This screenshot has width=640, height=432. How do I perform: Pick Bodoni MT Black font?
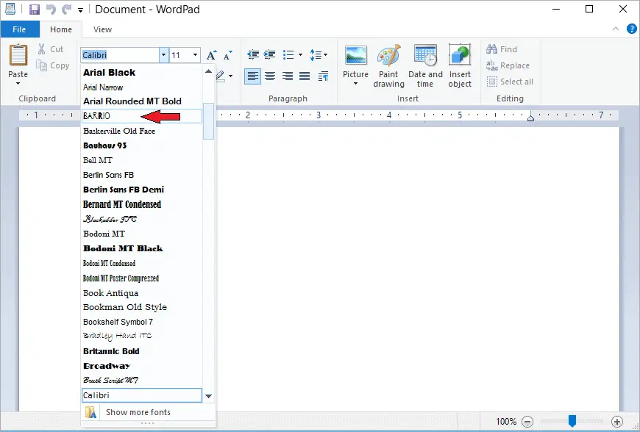coord(141,248)
